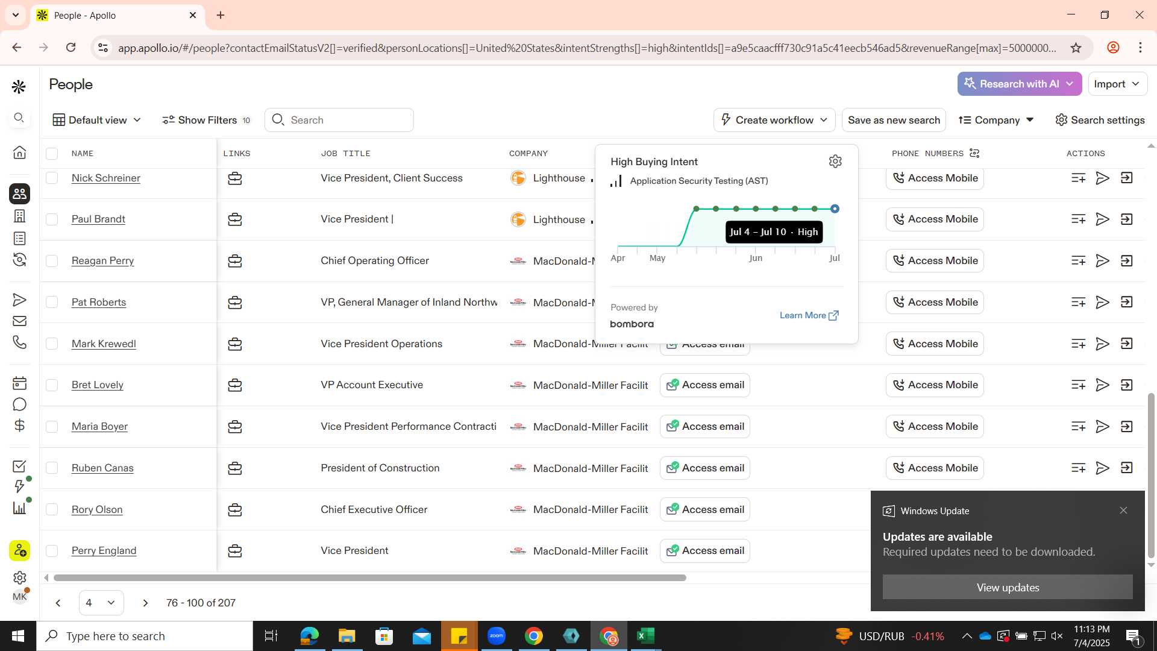
Task: Toggle the select-all header checkbox
Action: [52, 154]
